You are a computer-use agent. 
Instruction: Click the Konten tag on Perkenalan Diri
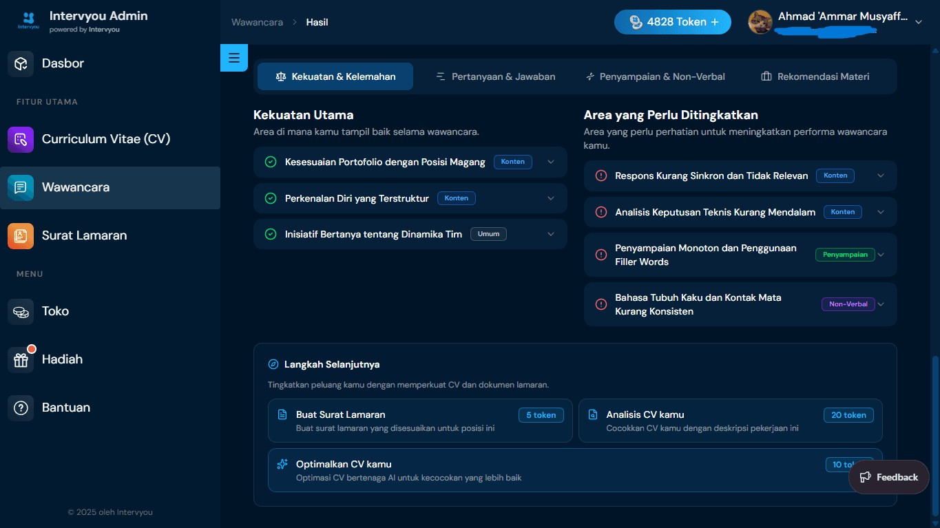(x=457, y=198)
